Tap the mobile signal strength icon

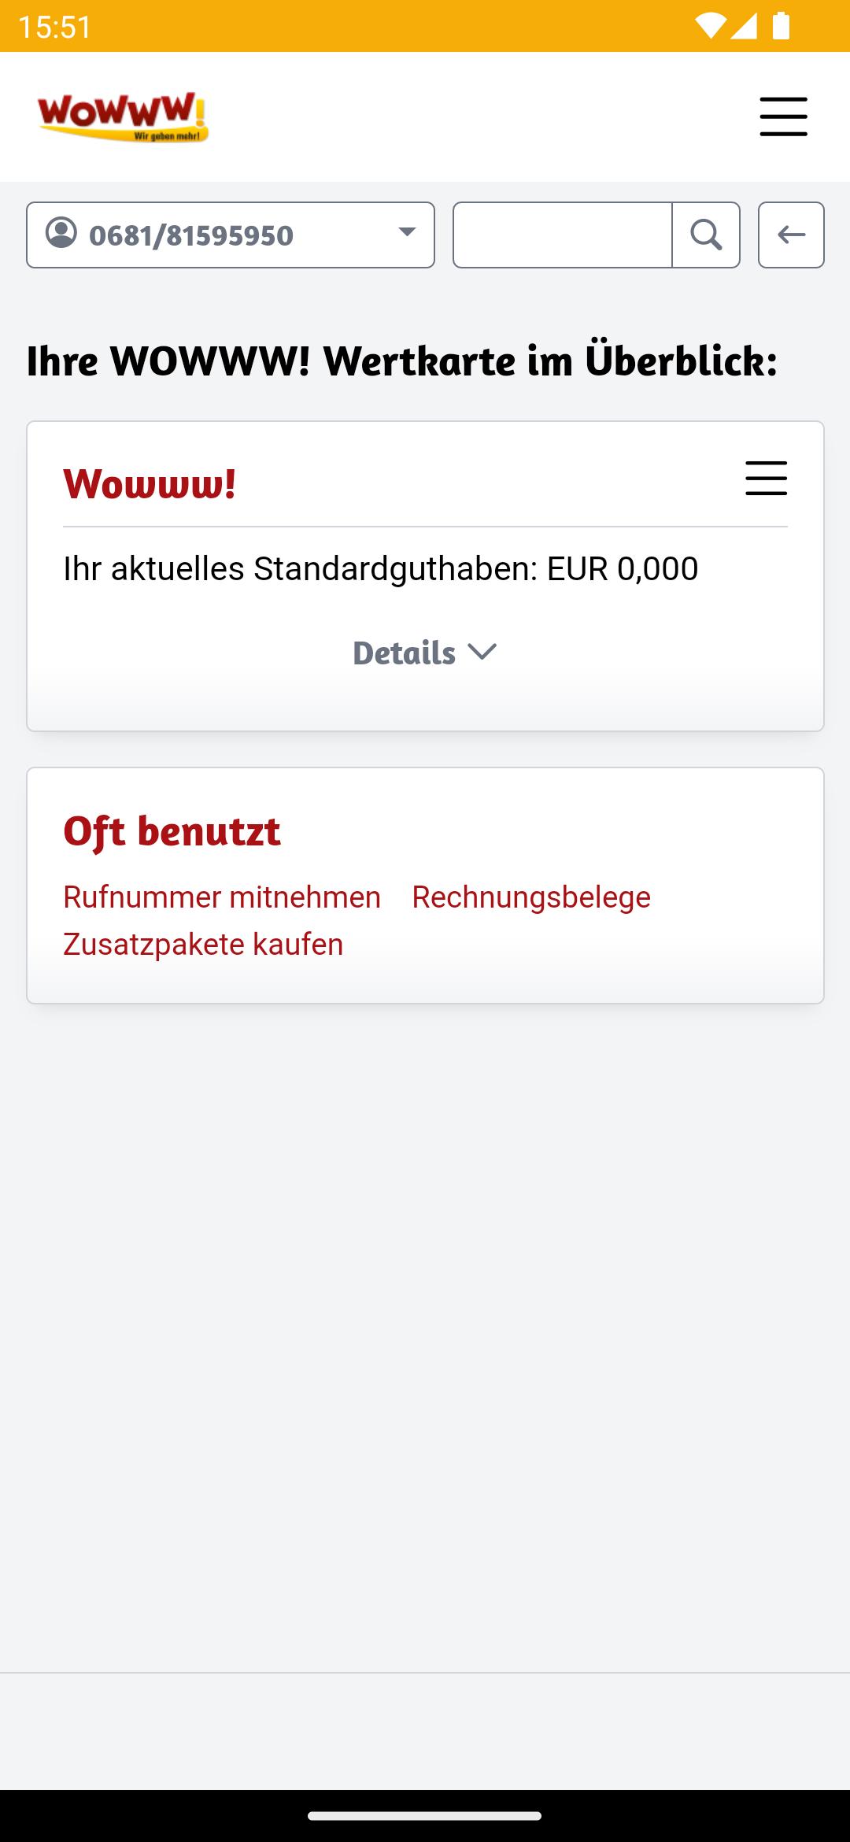point(744,26)
